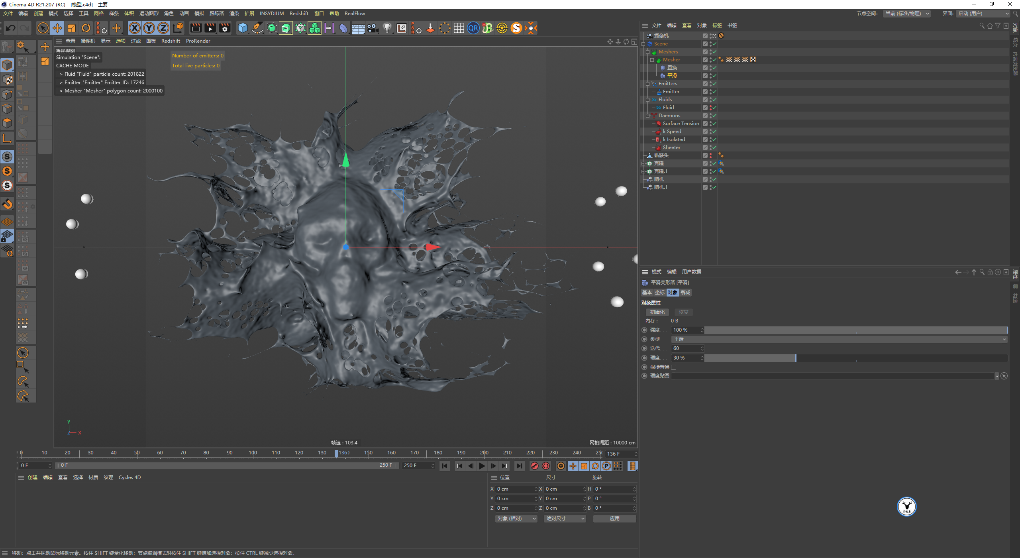Viewport: 1020px width, 558px height.
Task: Collapse the Scene tree node
Action: (643, 44)
